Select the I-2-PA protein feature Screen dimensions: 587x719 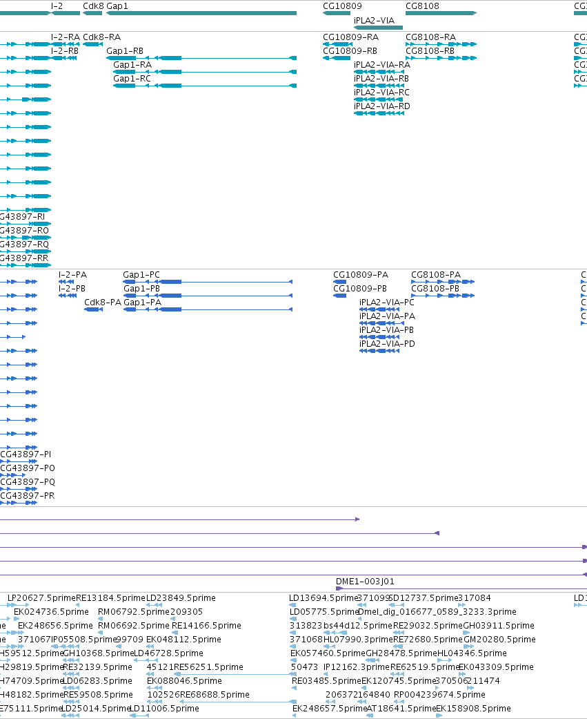pos(66,282)
